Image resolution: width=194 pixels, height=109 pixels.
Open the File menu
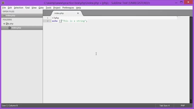coord(4,8)
